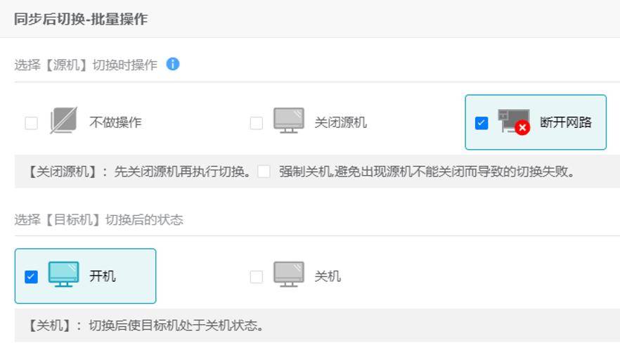This screenshot has height=355, width=620.
Task: Click the 同步后切换-批量操作 dialog title
Action: tap(81, 19)
